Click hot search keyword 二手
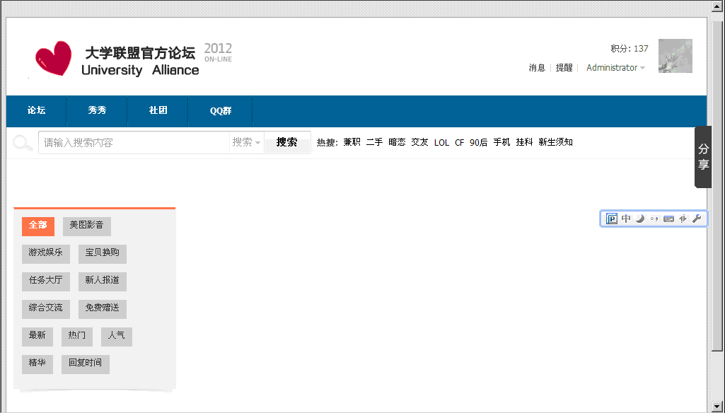The width and height of the screenshot is (725, 413). 374,142
